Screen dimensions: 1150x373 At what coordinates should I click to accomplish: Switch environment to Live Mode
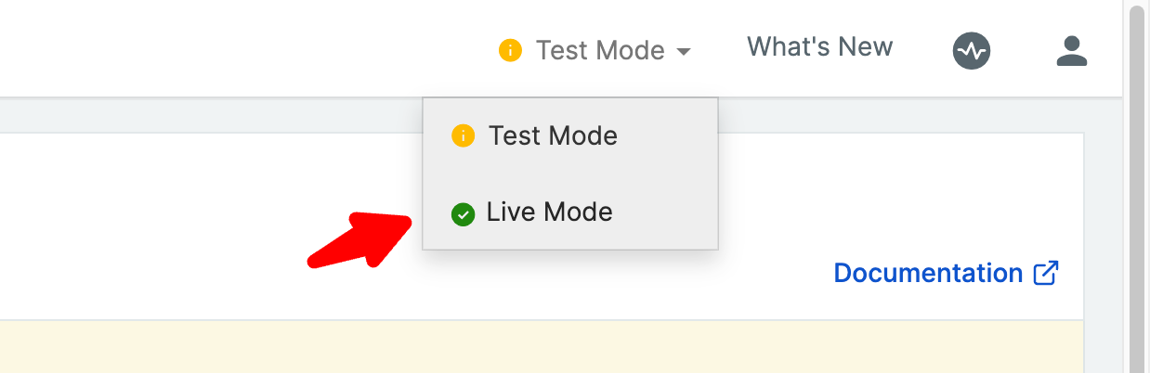(570, 212)
